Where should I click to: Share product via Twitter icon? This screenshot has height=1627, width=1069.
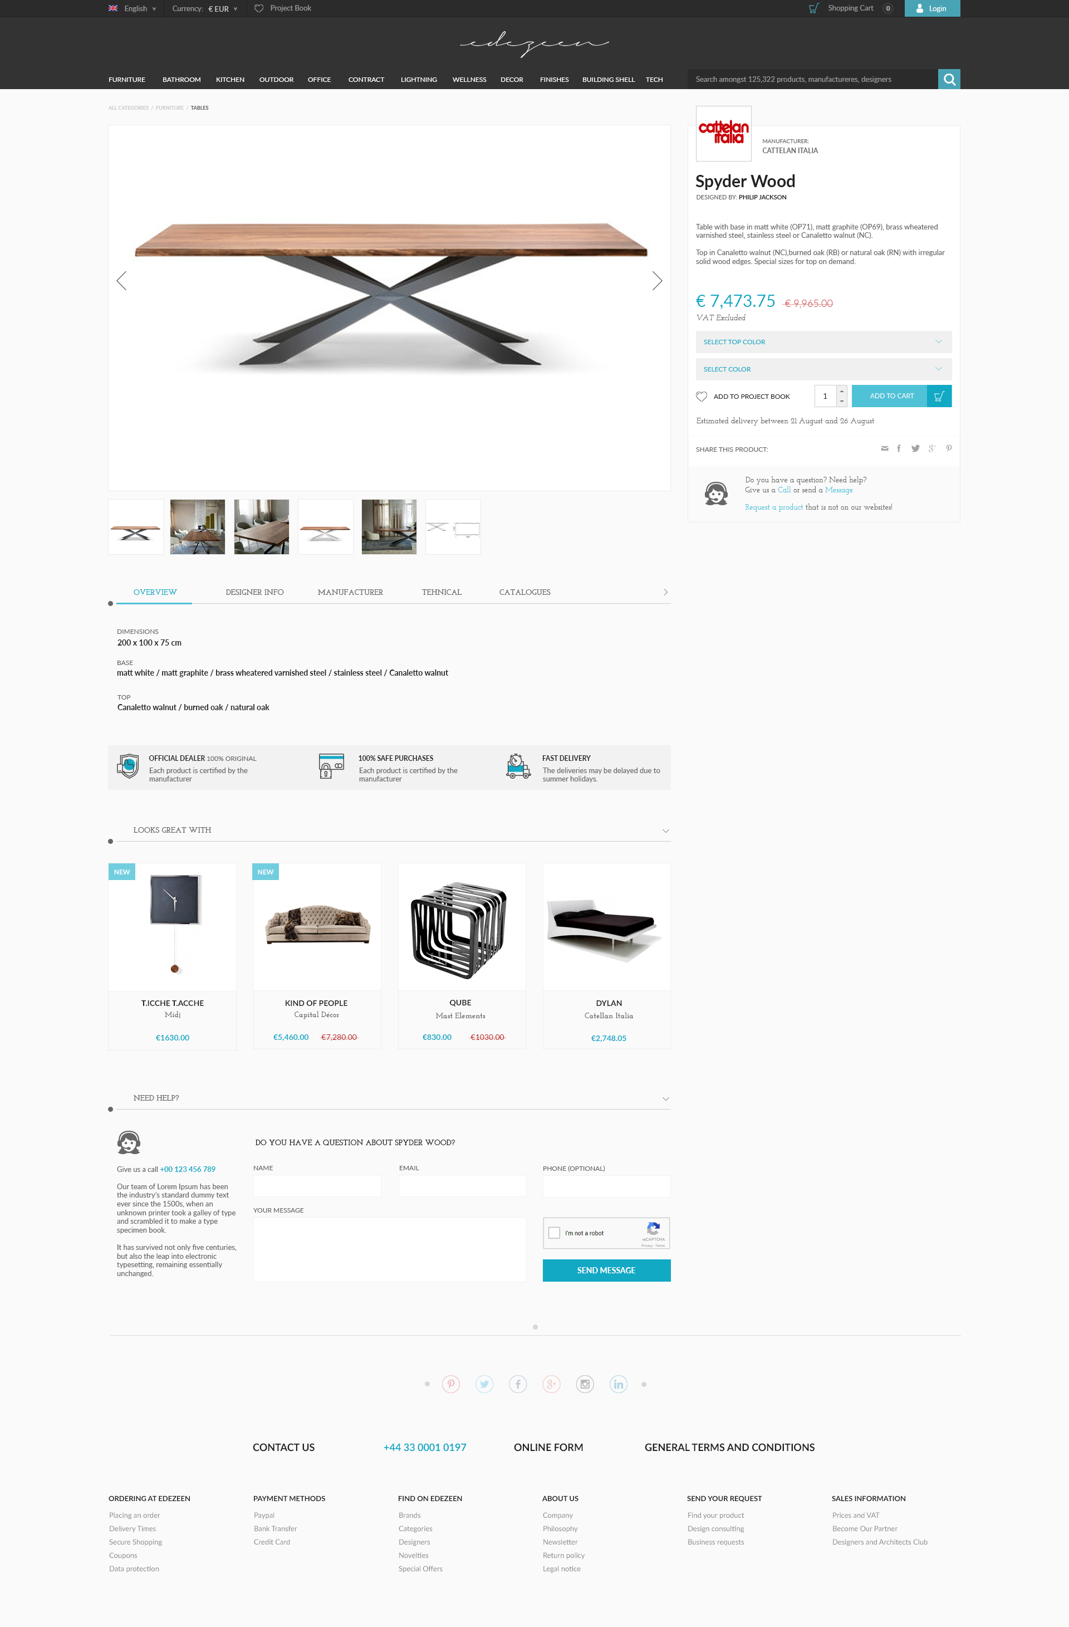(x=915, y=448)
